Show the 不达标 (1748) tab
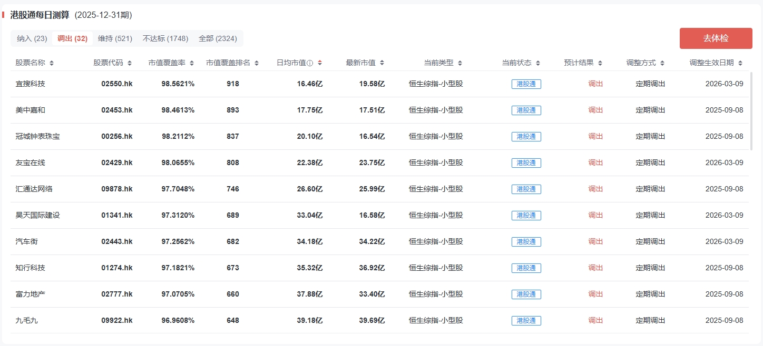Image resolution: width=763 pixels, height=346 pixels. pos(165,38)
